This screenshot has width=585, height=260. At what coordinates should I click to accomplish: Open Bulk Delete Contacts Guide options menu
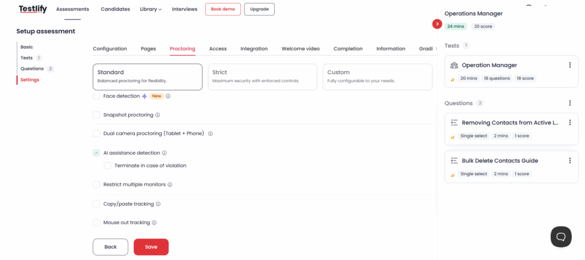click(570, 161)
